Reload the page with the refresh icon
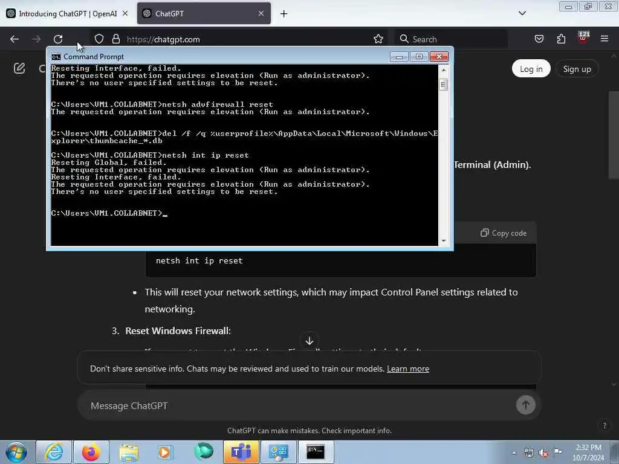The image size is (619, 464). click(58, 39)
